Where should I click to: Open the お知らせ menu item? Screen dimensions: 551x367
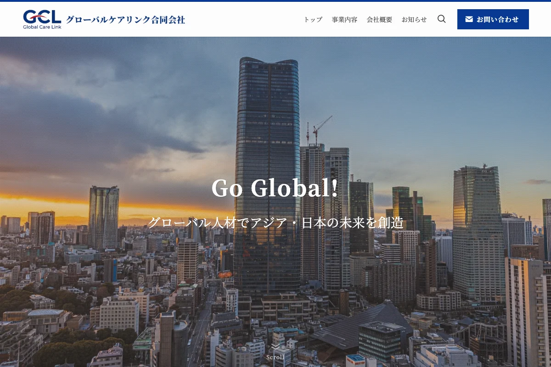414,20
